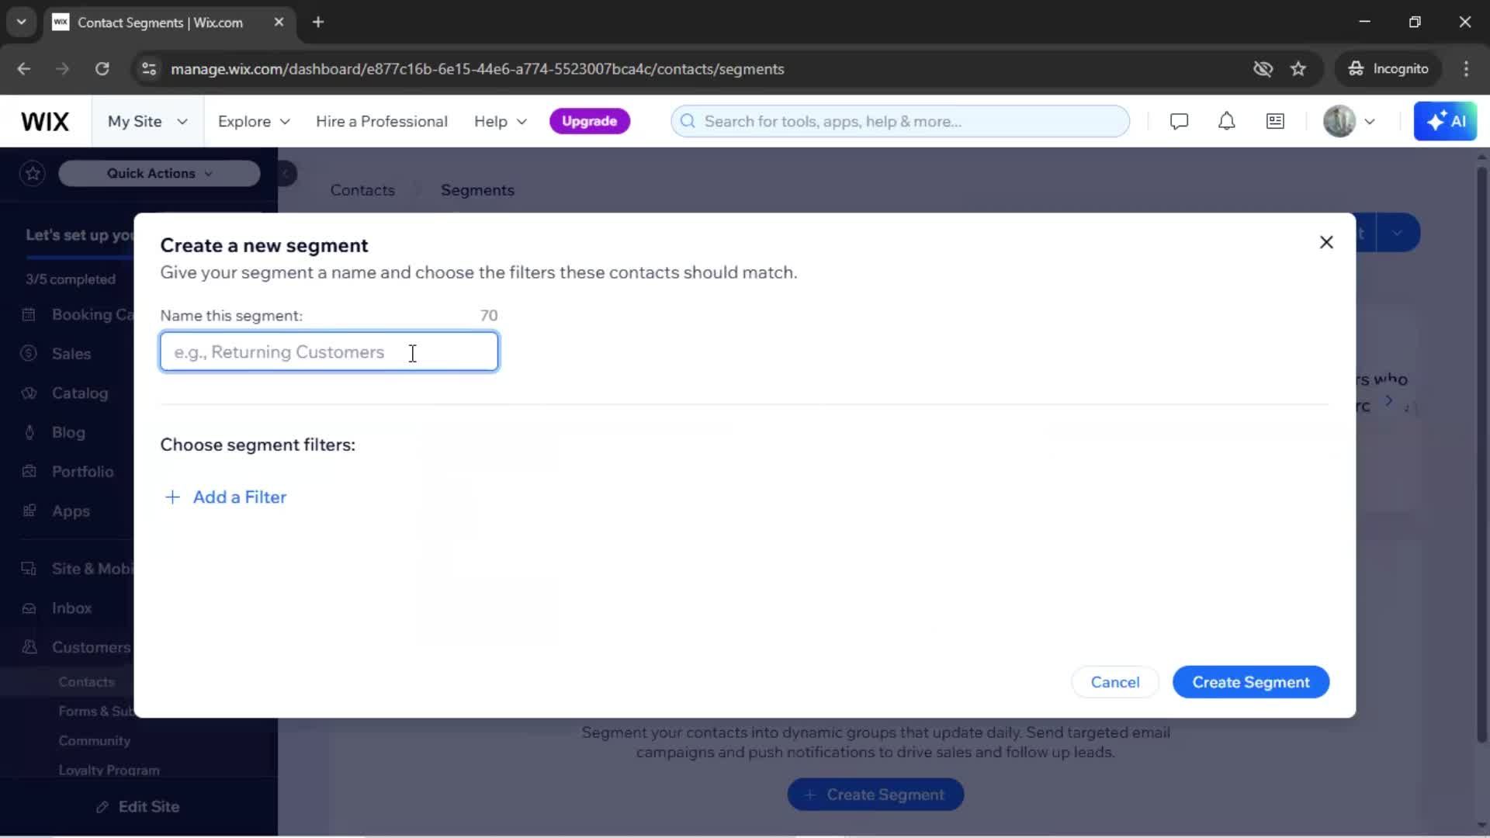The height and width of the screenshot is (838, 1490).
Task: Click the Segments breadcrumb
Action: [477, 190]
